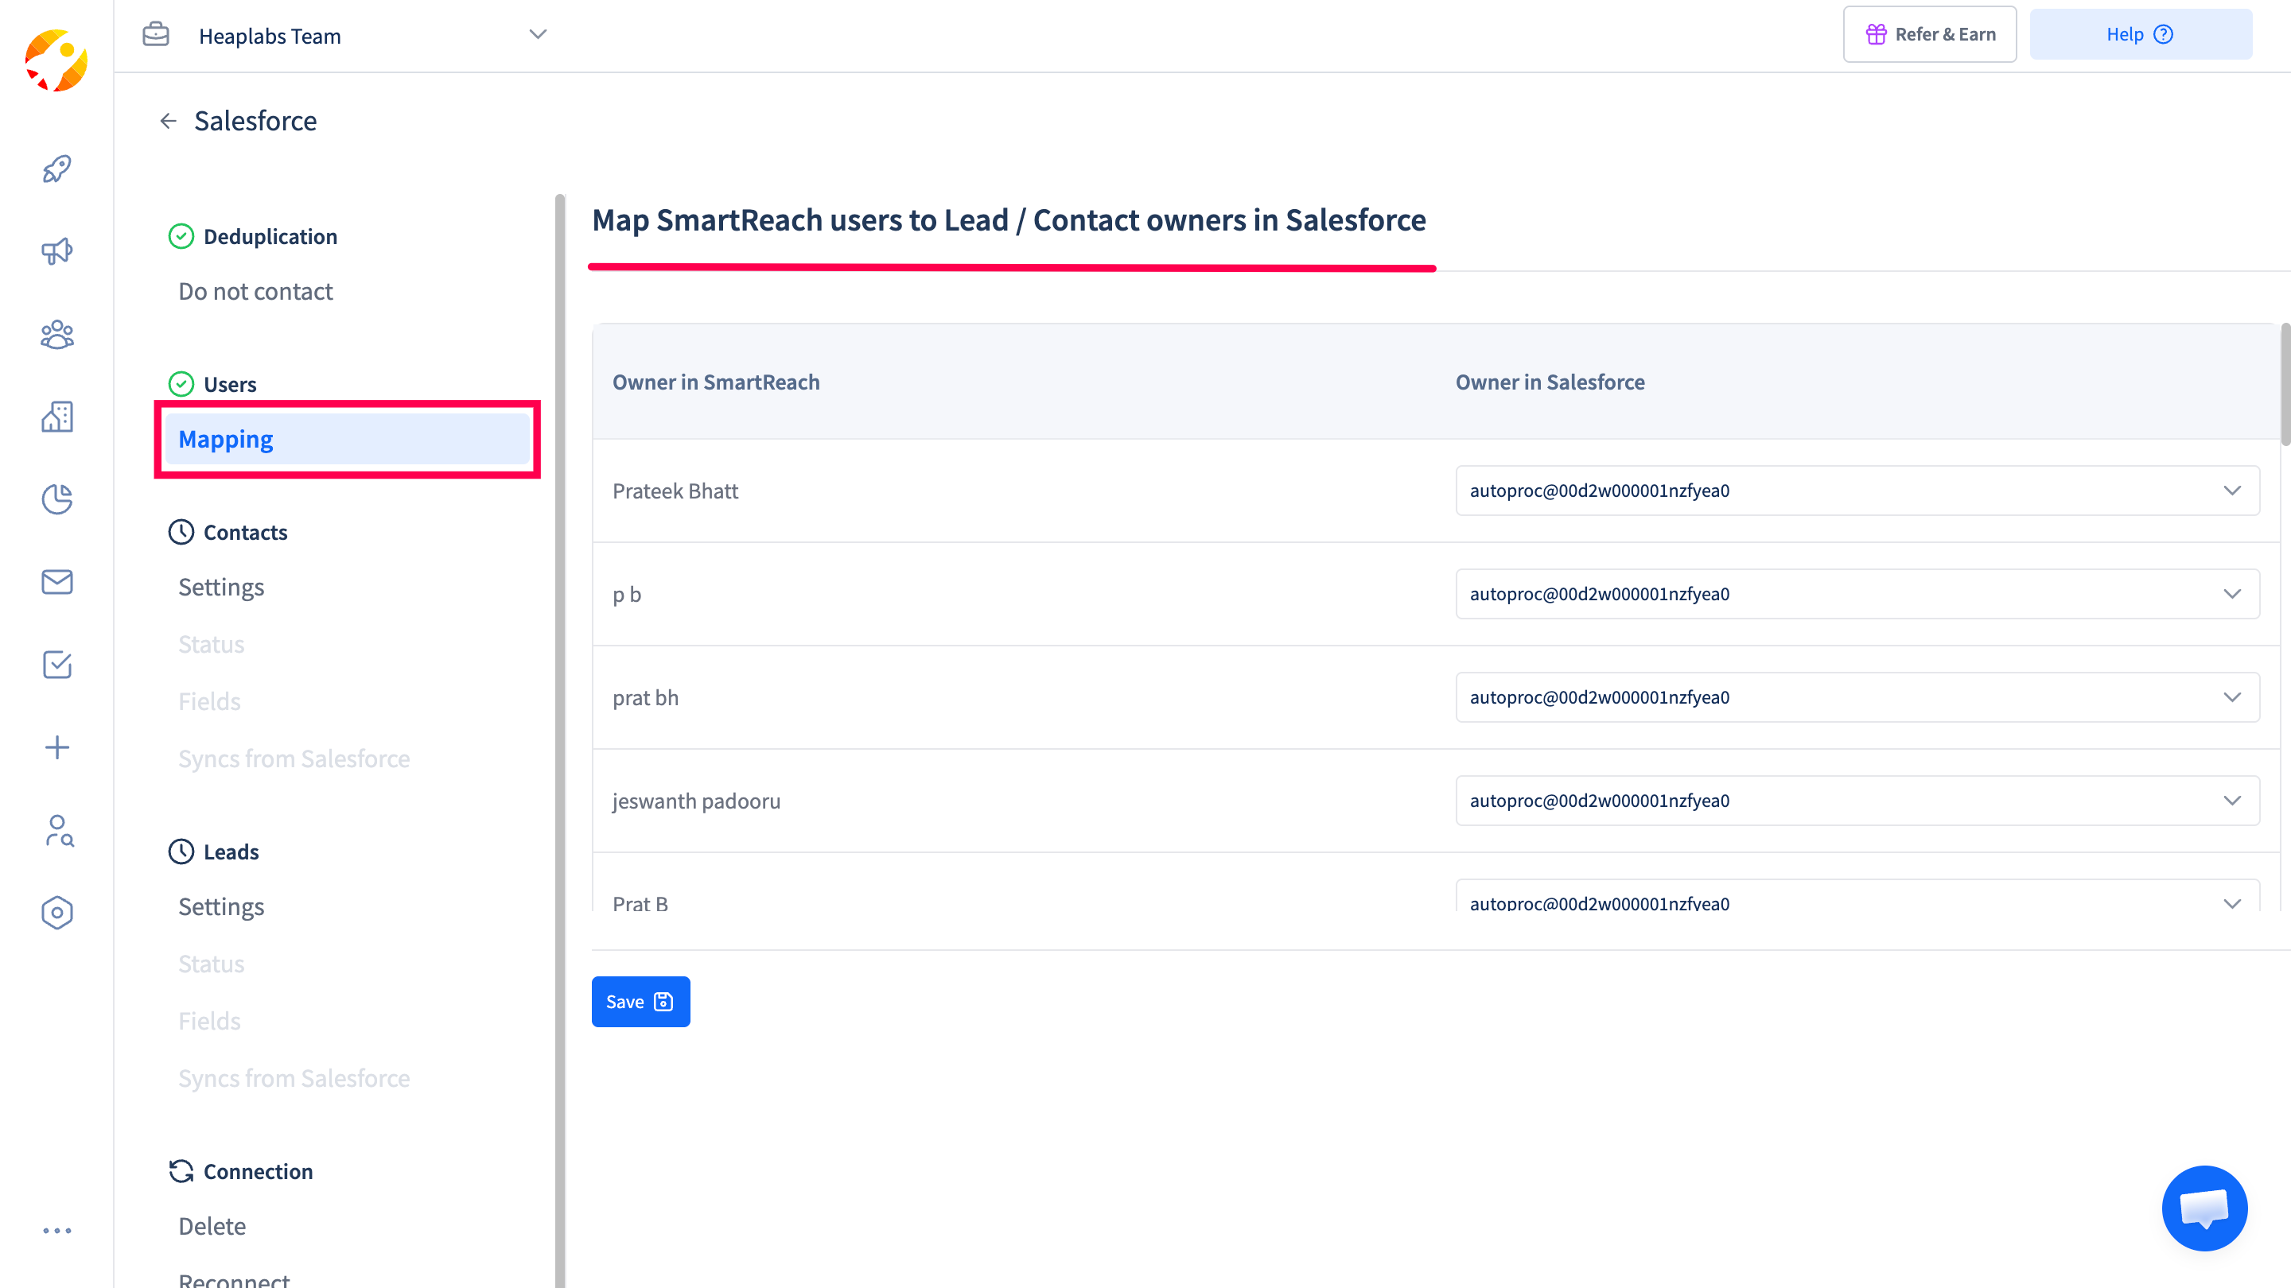Viewport: 2291px width, 1288px height.
Task: Expand the Heaplabs Team switcher dropdown
Action: pyautogui.click(x=537, y=35)
